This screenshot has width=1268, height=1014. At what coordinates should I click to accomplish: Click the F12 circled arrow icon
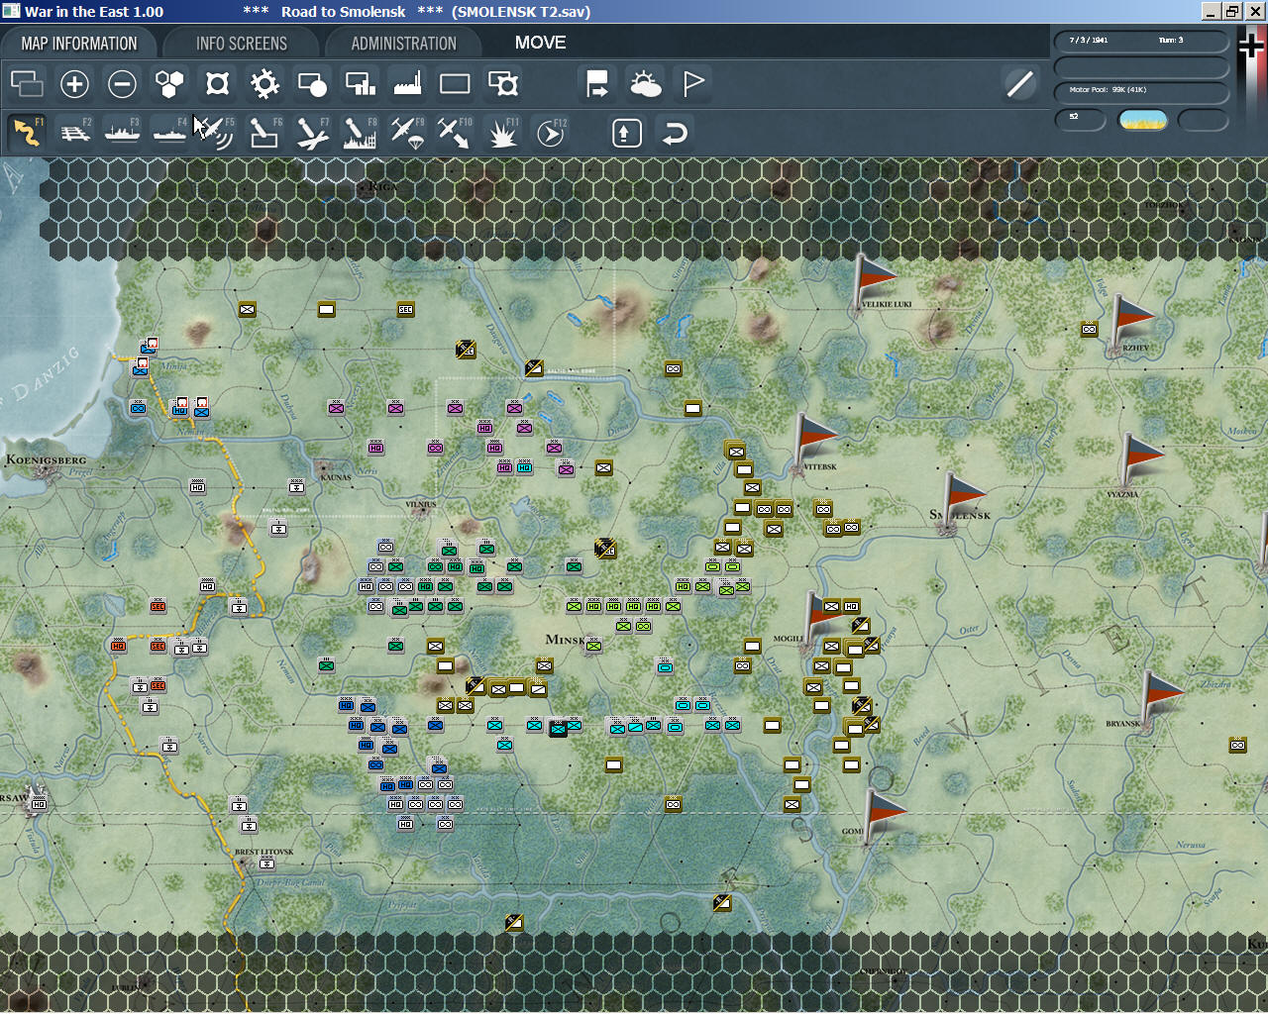[x=551, y=133]
